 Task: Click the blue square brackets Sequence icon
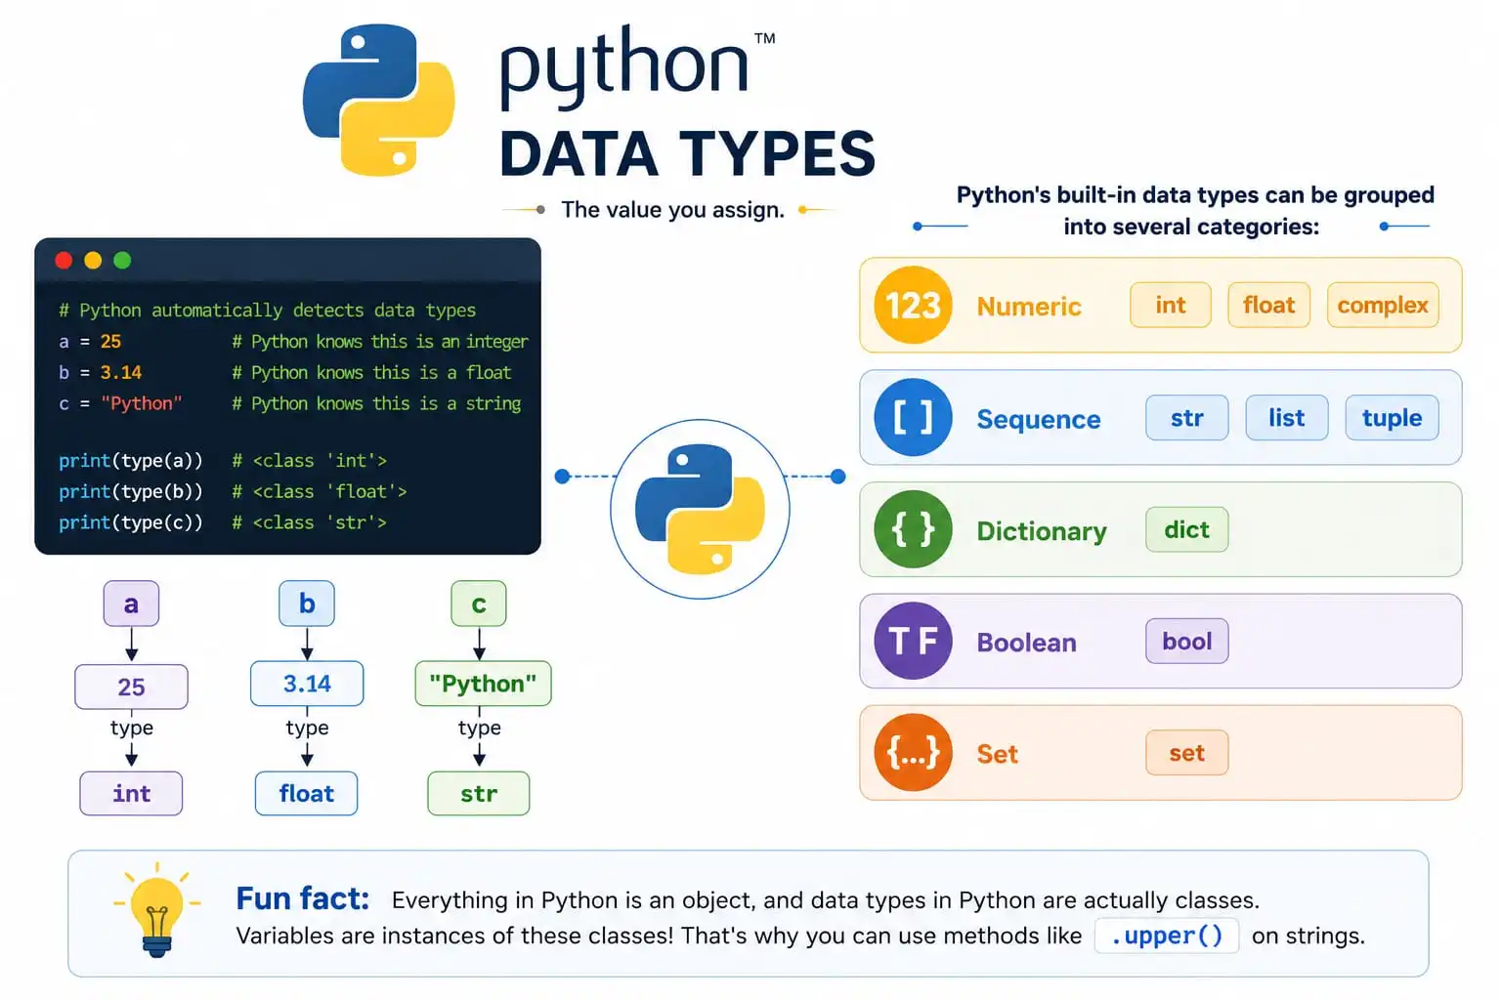[913, 417]
